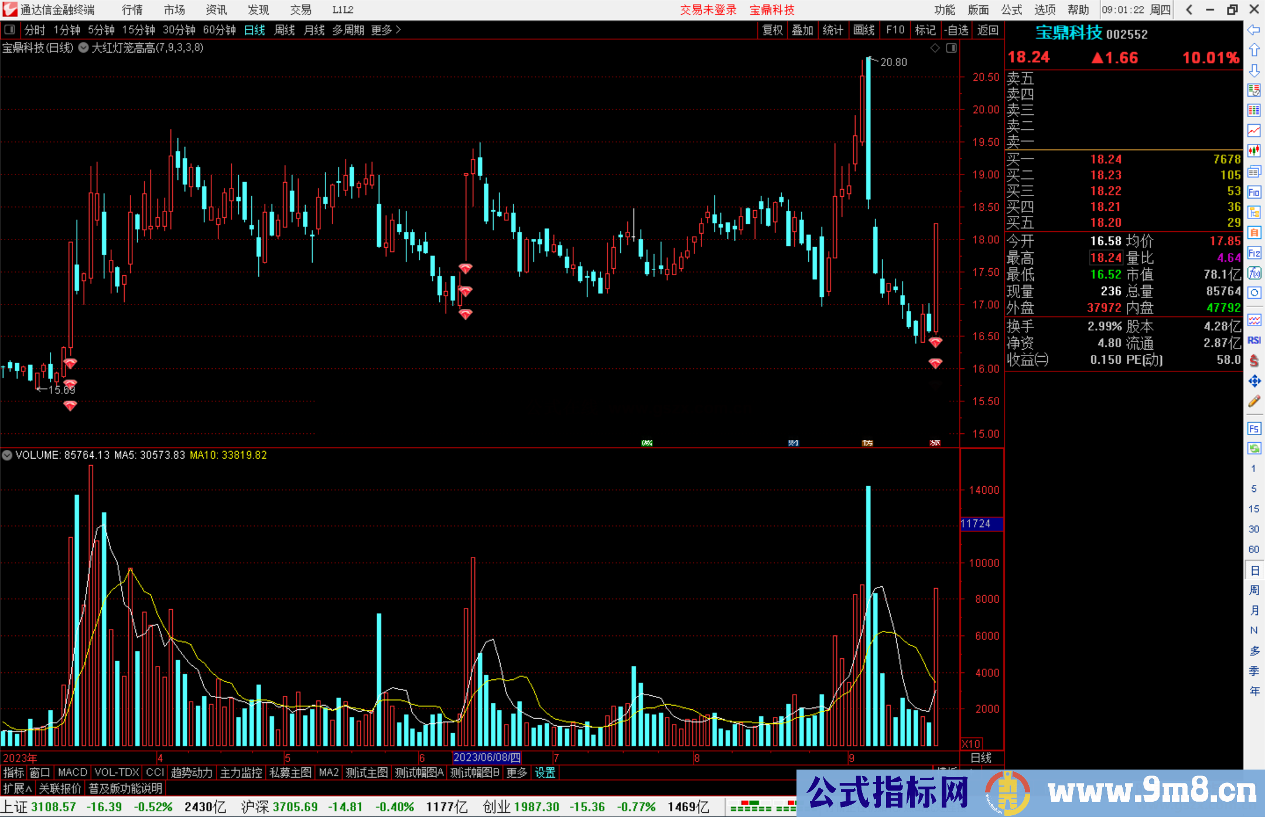The width and height of the screenshot is (1265, 817).
Task: Open the 选项 menu
Action: click(1045, 10)
